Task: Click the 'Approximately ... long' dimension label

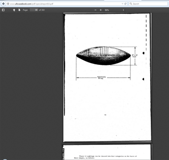Action: coord(101,77)
